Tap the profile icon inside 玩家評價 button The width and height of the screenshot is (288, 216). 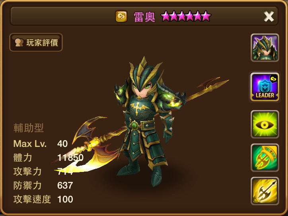click(19, 42)
